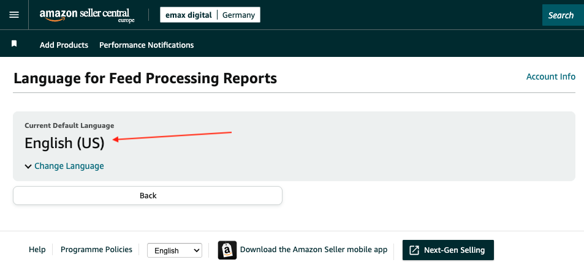Click the bookmark icon in the favorites bar
This screenshot has height=265, width=584.
[x=14, y=44]
